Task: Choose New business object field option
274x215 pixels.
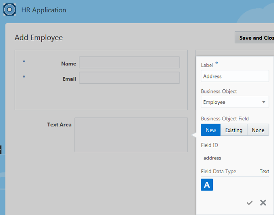Action: click(211, 130)
